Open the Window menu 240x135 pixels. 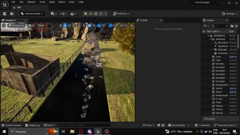tap(31, 2)
